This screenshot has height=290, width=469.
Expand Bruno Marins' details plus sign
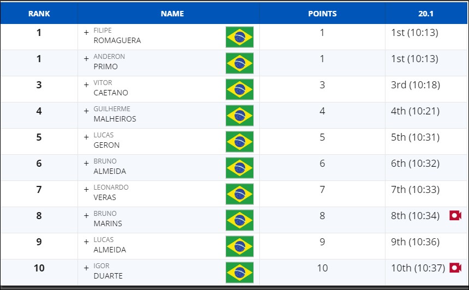click(x=86, y=216)
